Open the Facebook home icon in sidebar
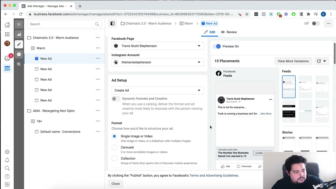This screenshot has height=189, width=336. click(7, 25)
